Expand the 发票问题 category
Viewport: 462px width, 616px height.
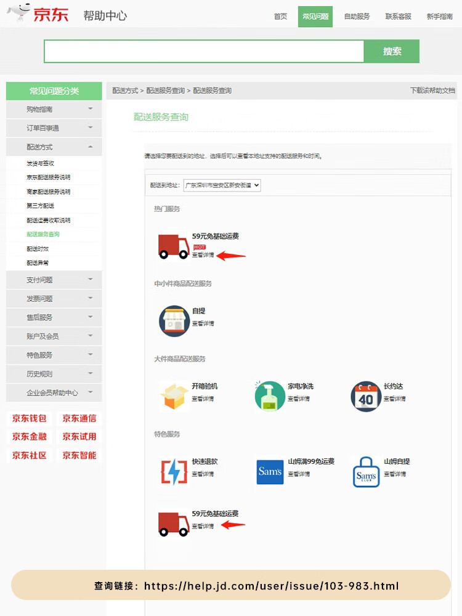(54, 299)
